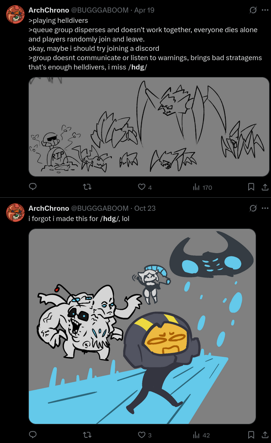Bookmark the Oct 23 tweet

pos(251,435)
